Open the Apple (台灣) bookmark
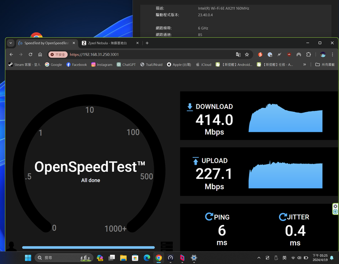Image resolution: width=339 pixels, height=264 pixels. click(x=179, y=64)
